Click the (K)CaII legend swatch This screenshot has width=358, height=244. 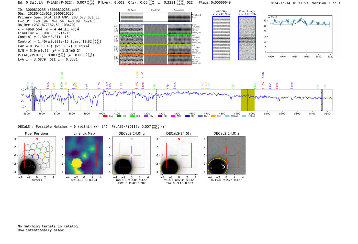click(x=227, y=116)
